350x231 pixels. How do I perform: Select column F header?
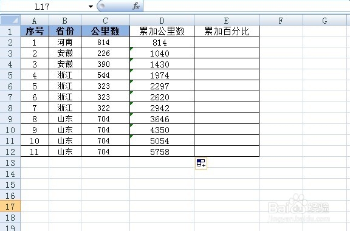click(281, 20)
